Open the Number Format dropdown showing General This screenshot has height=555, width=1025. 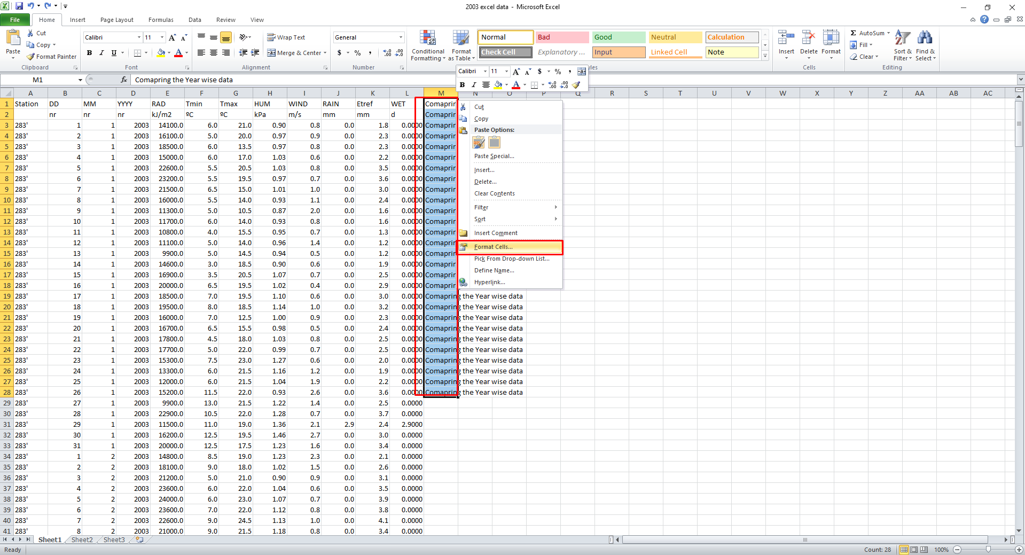(x=401, y=37)
